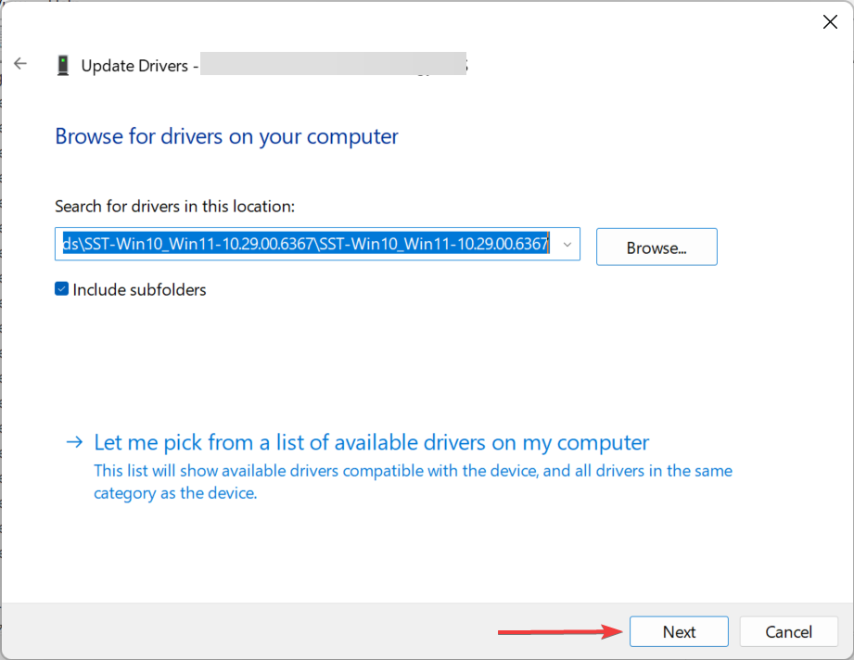Close the Update Drivers dialog with X
The width and height of the screenshot is (854, 660).
pos(830,22)
